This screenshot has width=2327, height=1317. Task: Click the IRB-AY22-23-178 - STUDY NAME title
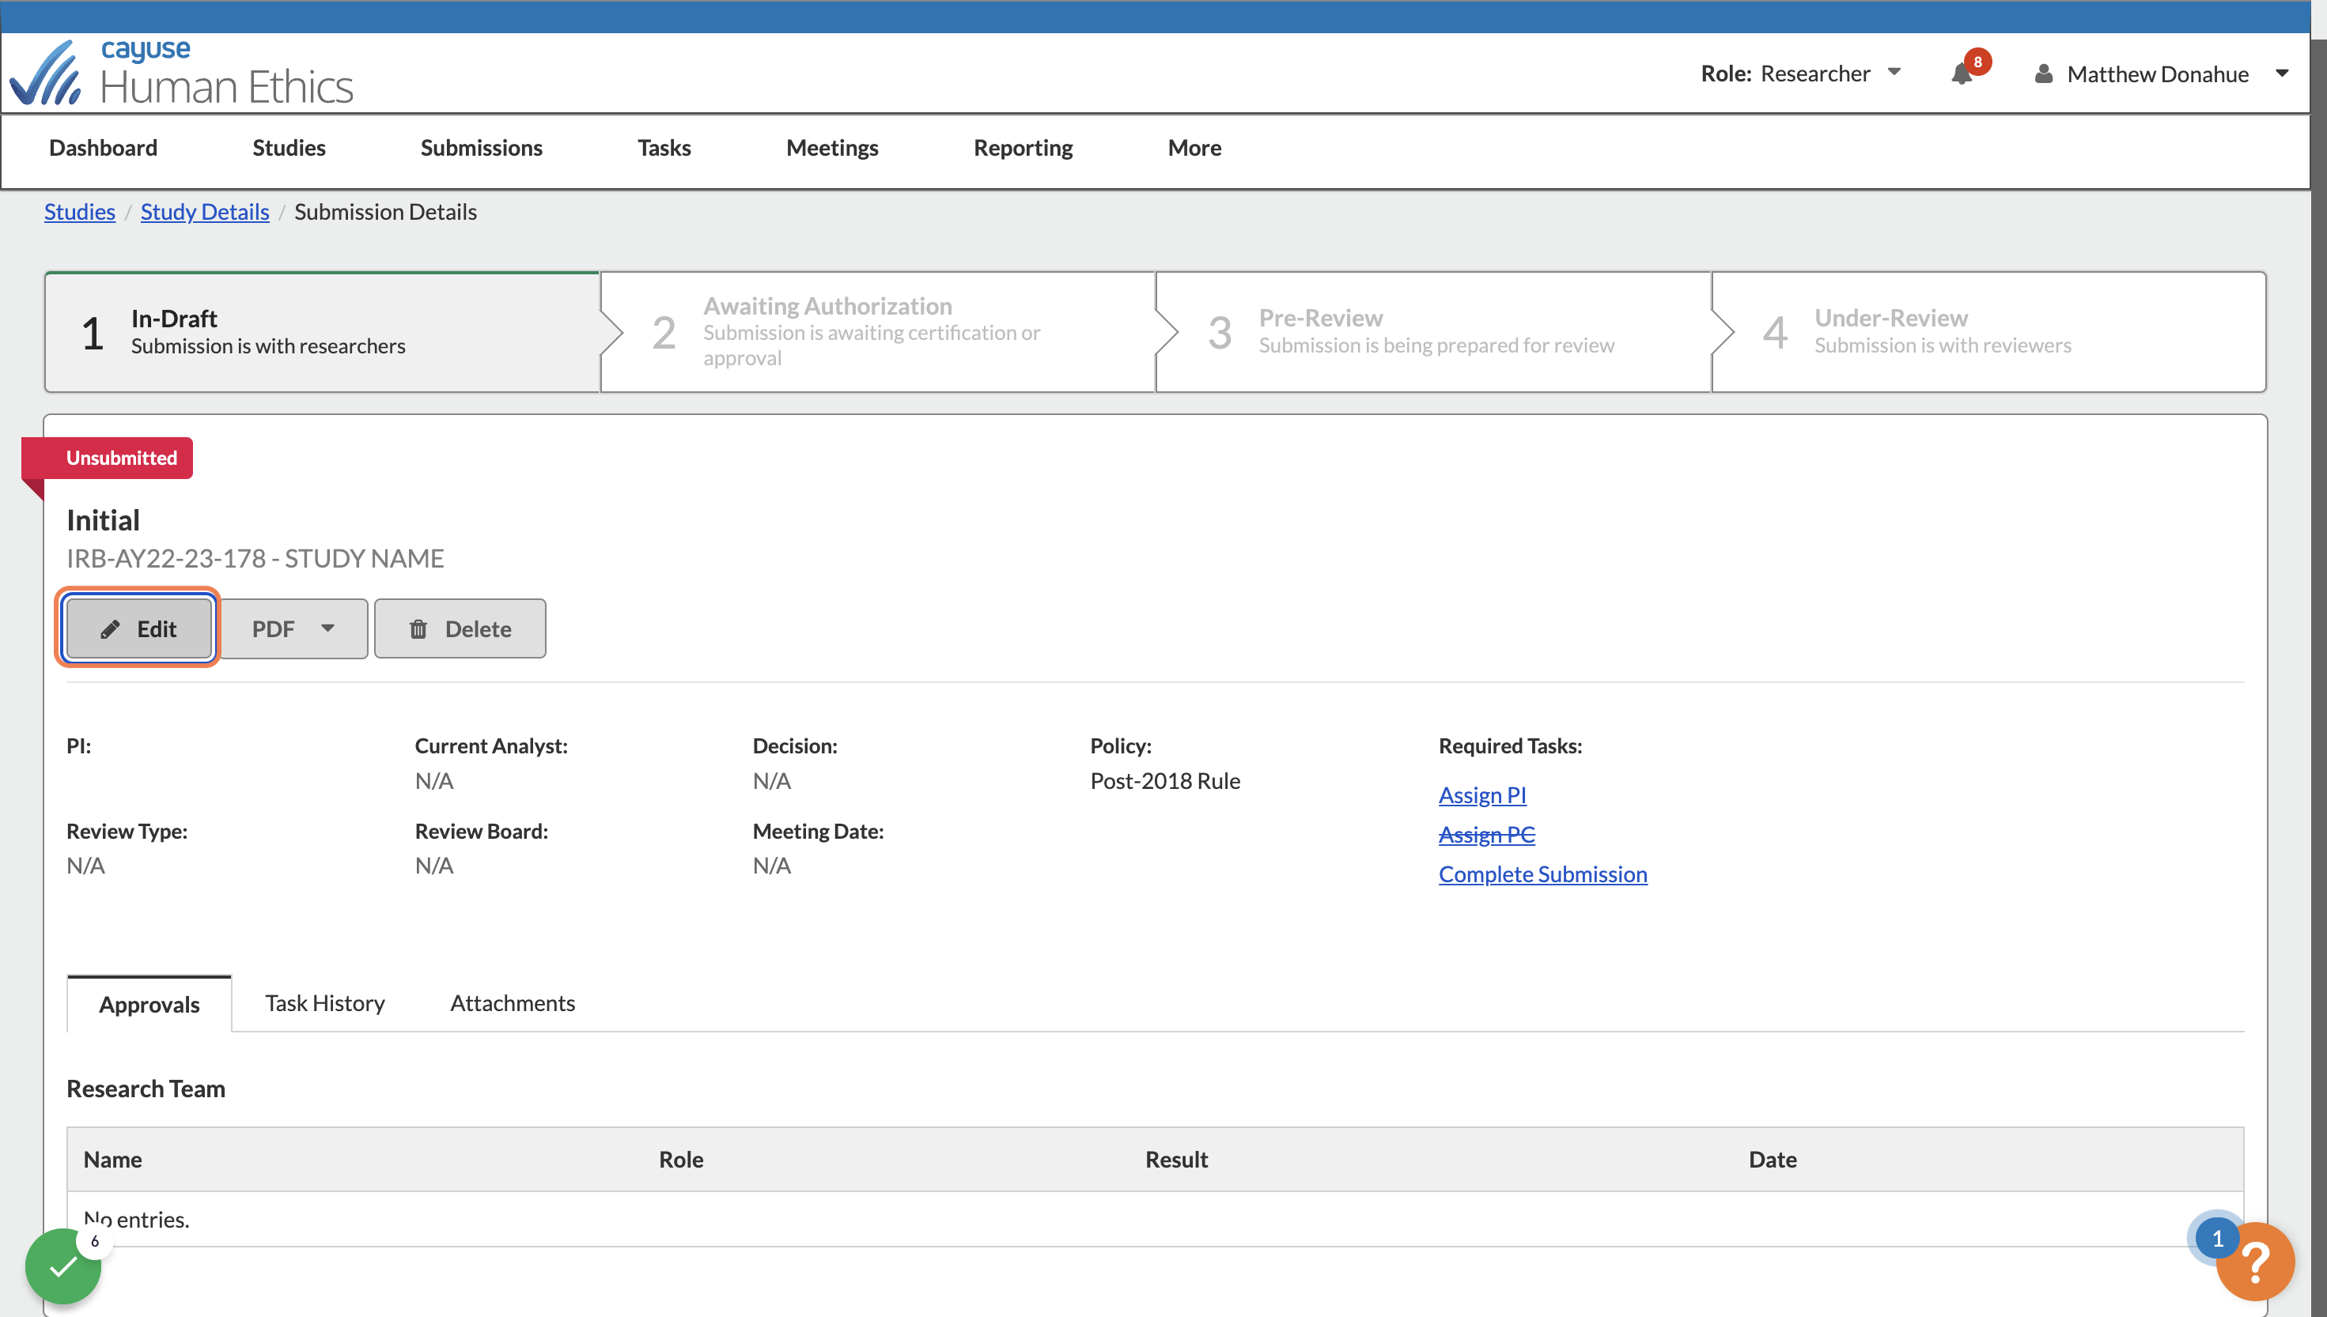point(255,557)
